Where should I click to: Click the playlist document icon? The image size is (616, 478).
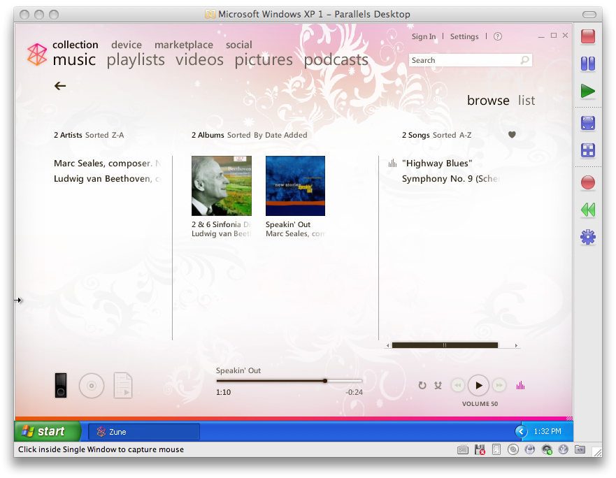click(123, 385)
